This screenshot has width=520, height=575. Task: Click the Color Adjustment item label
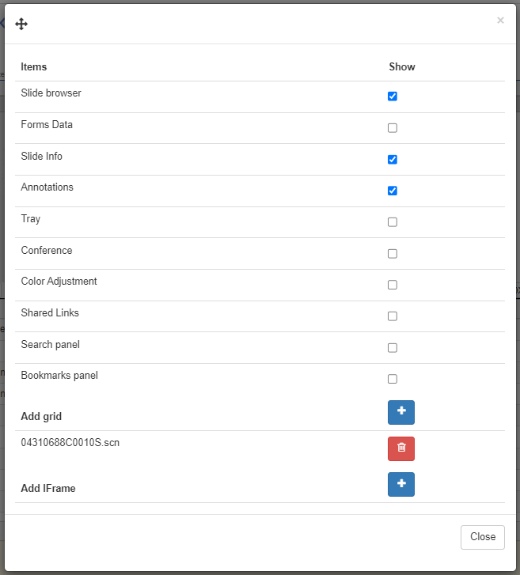point(59,282)
